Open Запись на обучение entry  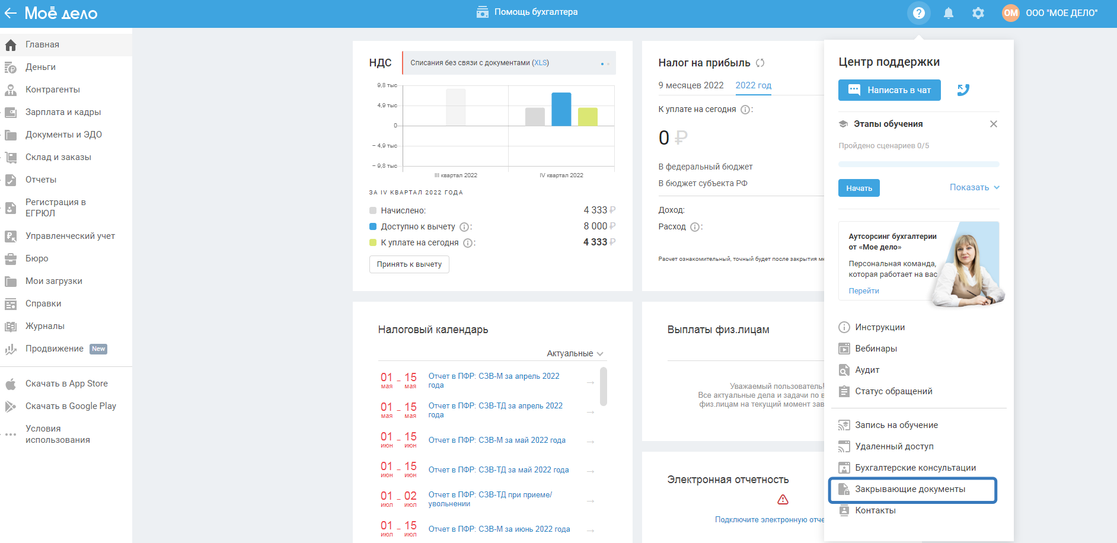point(896,425)
